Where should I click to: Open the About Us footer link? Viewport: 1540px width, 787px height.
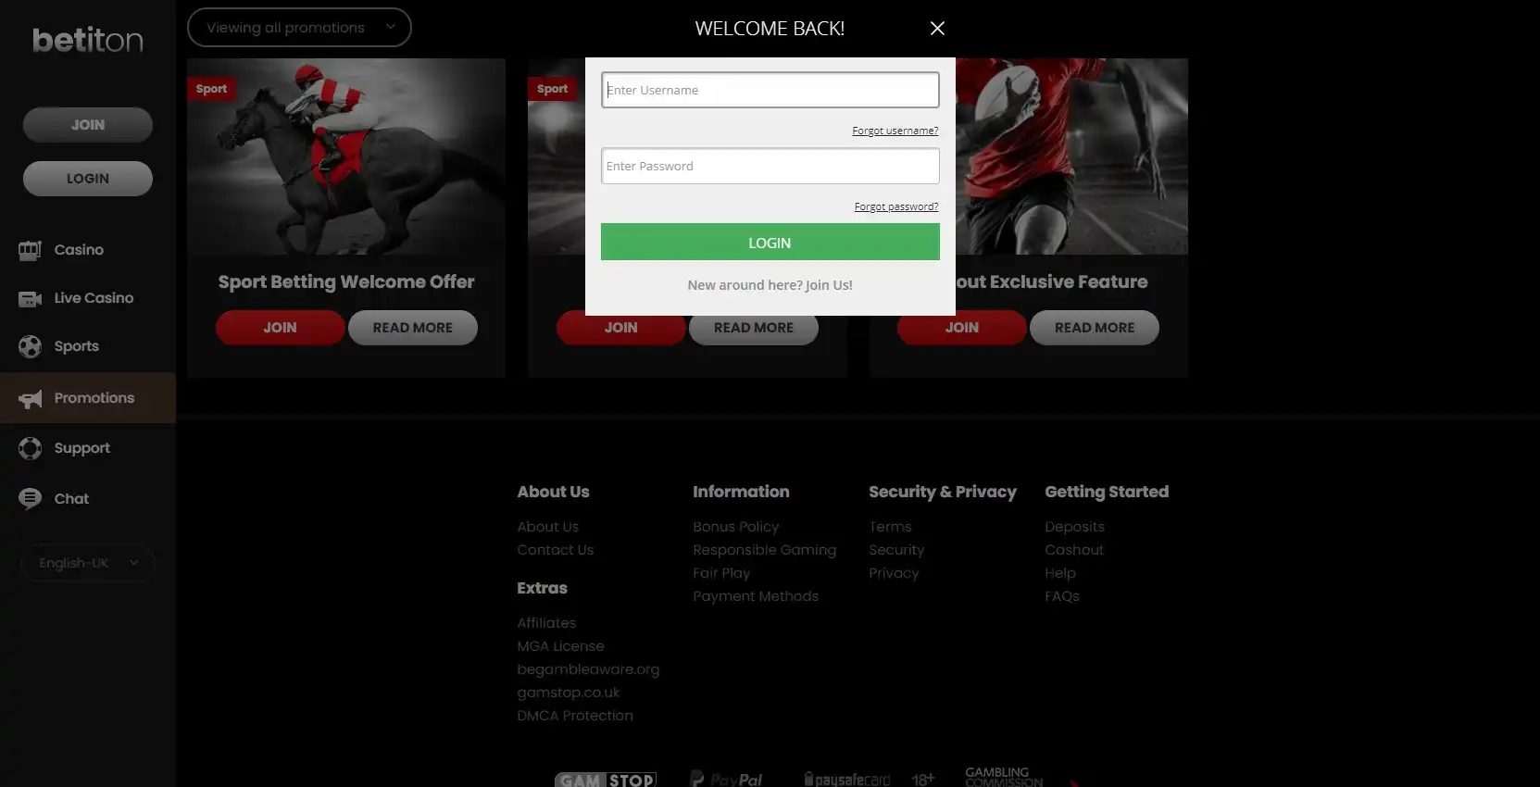tap(547, 527)
